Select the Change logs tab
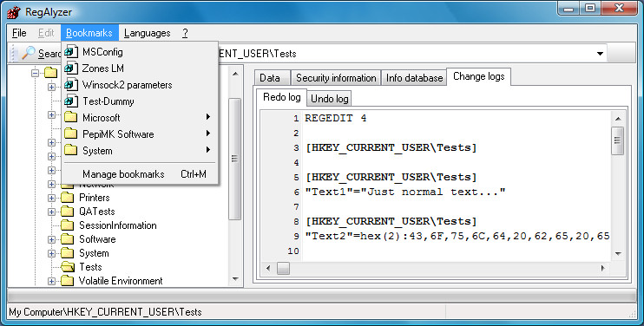This screenshot has width=644, height=326. click(478, 76)
